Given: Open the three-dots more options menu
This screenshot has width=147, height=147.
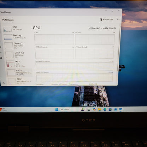Looking at the screenshot, I should click(x=118, y=19).
